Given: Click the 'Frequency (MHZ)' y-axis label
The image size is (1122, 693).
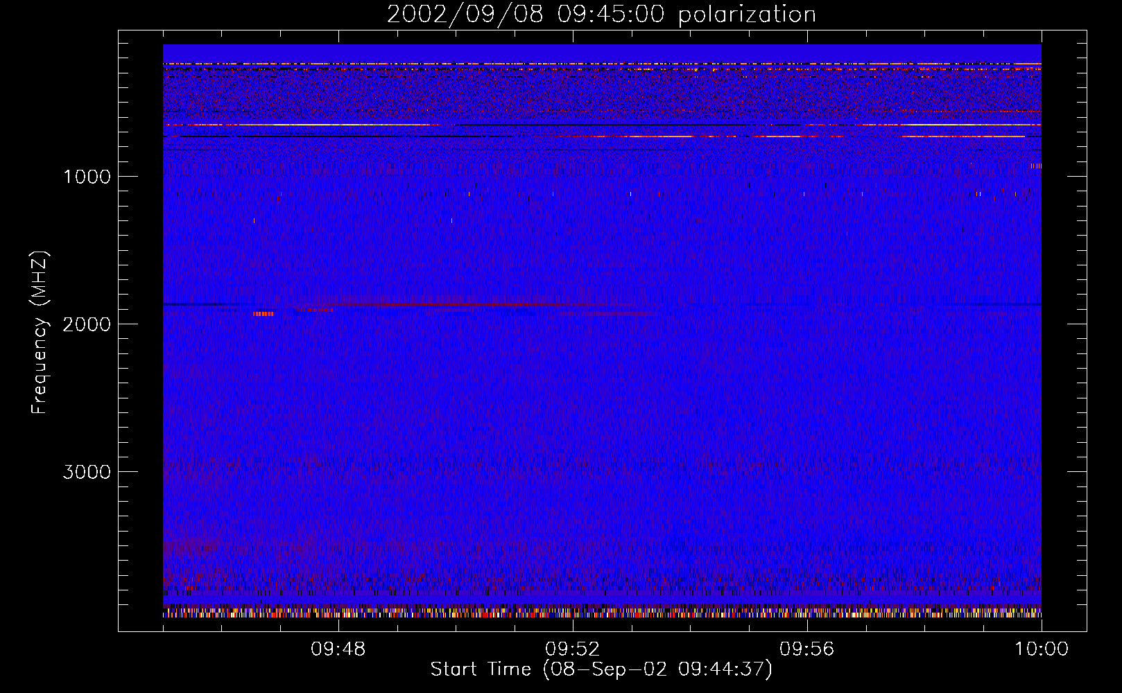Looking at the screenshot, I should (40, 333).
